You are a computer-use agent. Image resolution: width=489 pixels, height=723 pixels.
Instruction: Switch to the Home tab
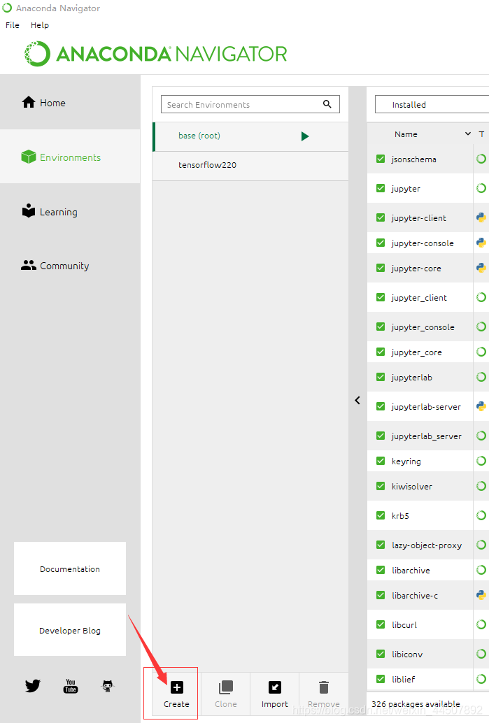pos(70,102)
